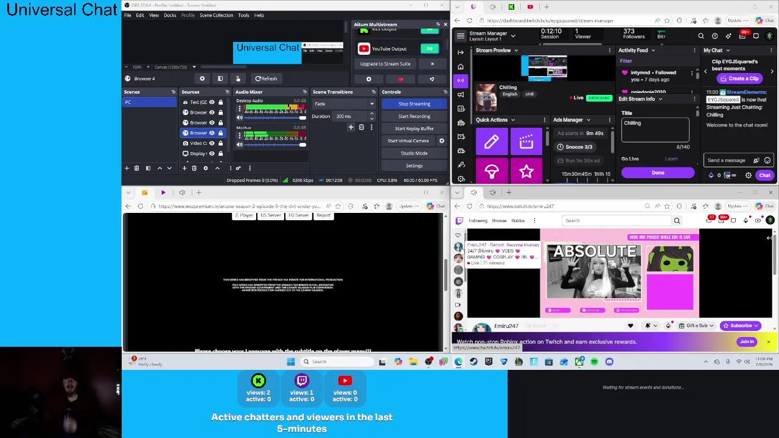
Task: Click Twitch logo on Emiru247 page
Action: point(459,220)
